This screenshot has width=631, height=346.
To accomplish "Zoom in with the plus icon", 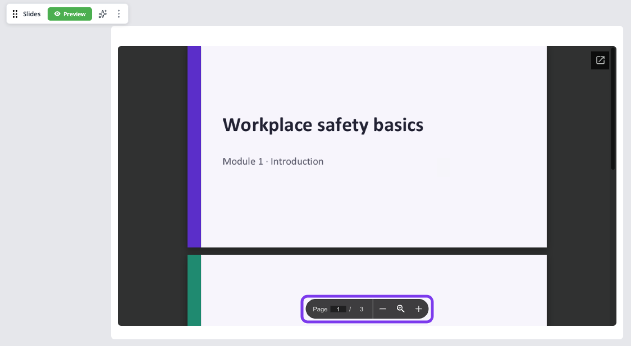I will click(x=419, y=309).
